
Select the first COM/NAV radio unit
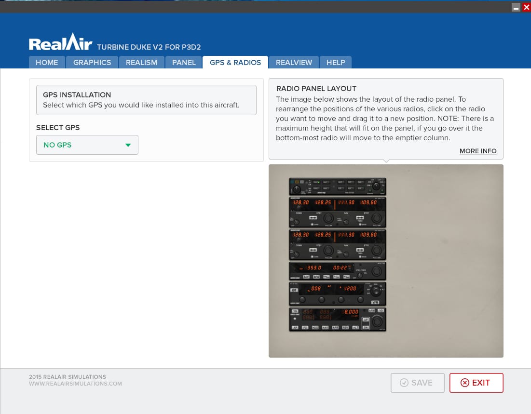point(337,213)
